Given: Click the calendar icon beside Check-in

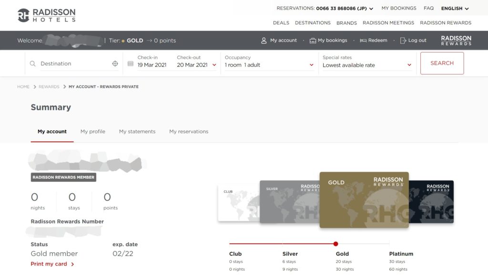Looking at the screenshot, I should pos(131,63).
